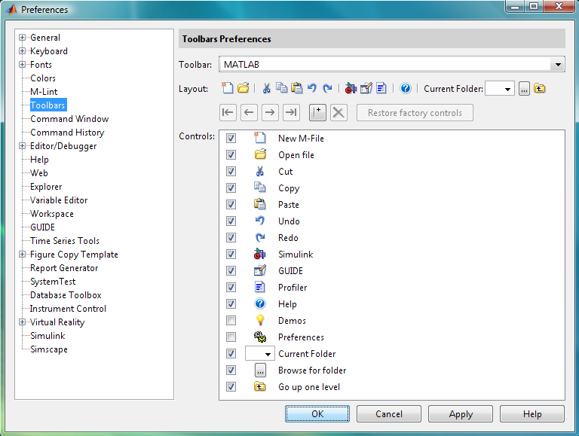Click the Profiler icon in the Layout row
Image resolution: width=579 pixels, height=436 pixels.
point(381,89)
